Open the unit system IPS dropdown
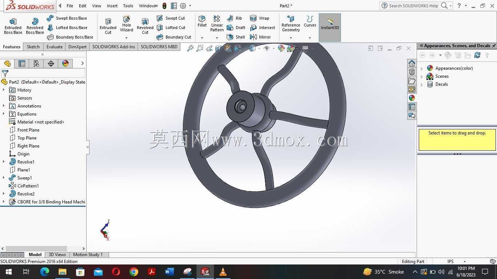This screenshot has width=497, height=279. point(465,262)
